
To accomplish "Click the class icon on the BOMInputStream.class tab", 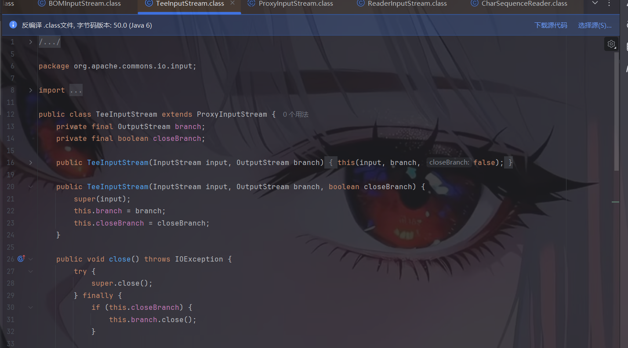I will pos(41,4).
